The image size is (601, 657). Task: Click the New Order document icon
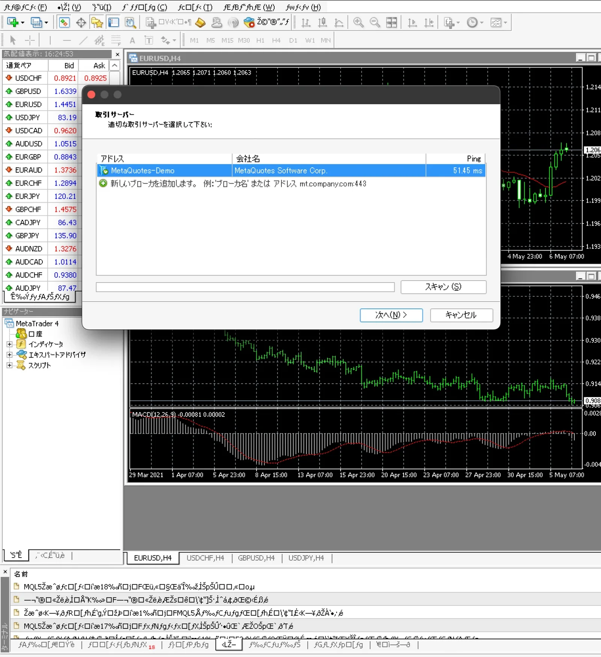coord(151,23)
